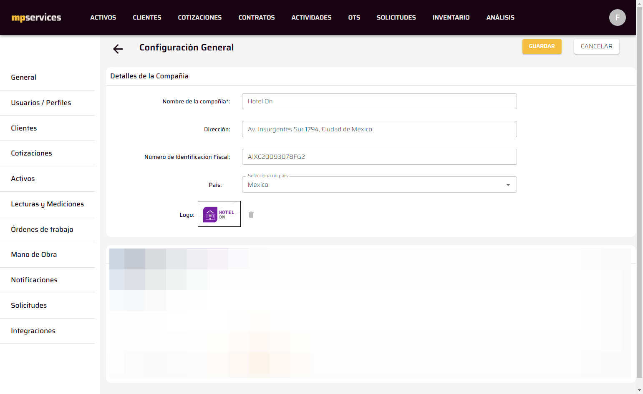Save changes with GUARDAR button
This screenshot has width=643, height=394.
542,46
